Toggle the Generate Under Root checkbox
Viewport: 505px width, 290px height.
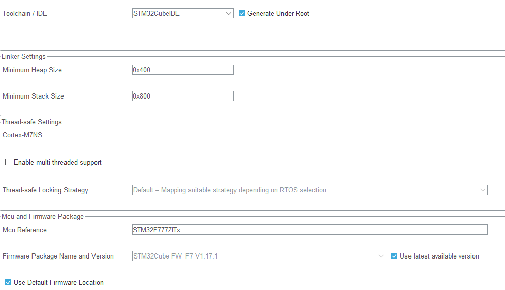tap(242, 14)
